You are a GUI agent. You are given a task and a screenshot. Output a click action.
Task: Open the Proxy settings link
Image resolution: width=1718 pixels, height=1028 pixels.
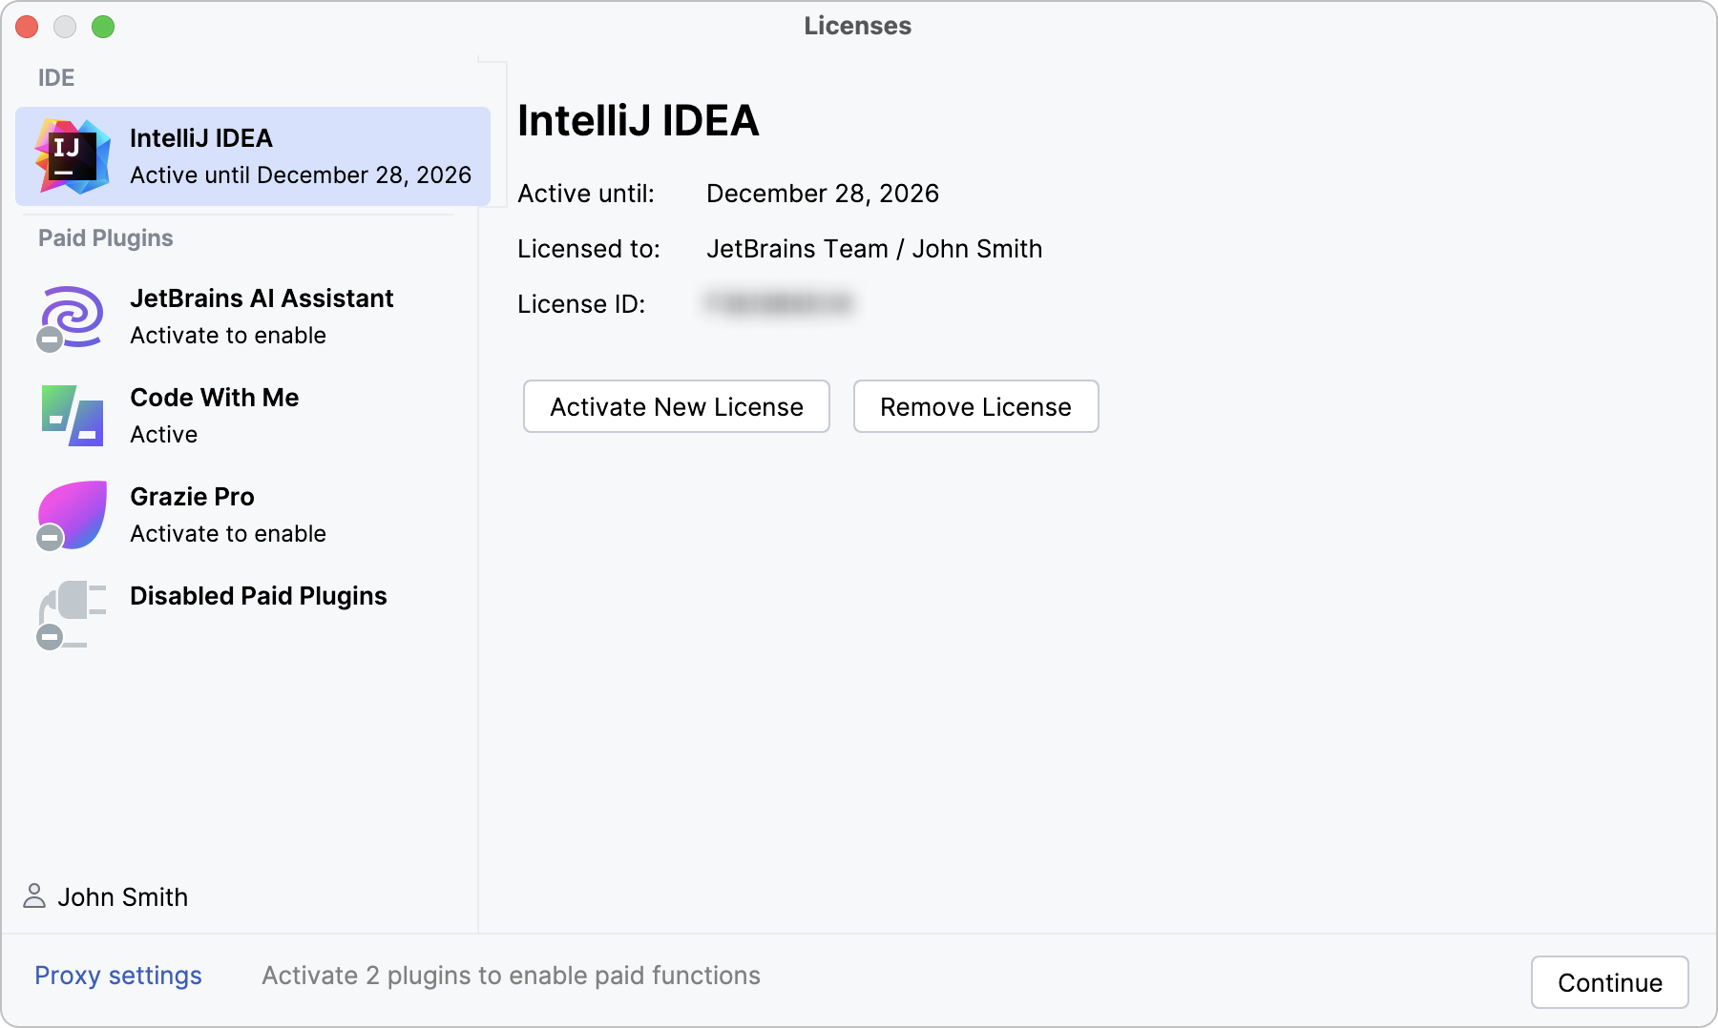(x=118, y=976)
